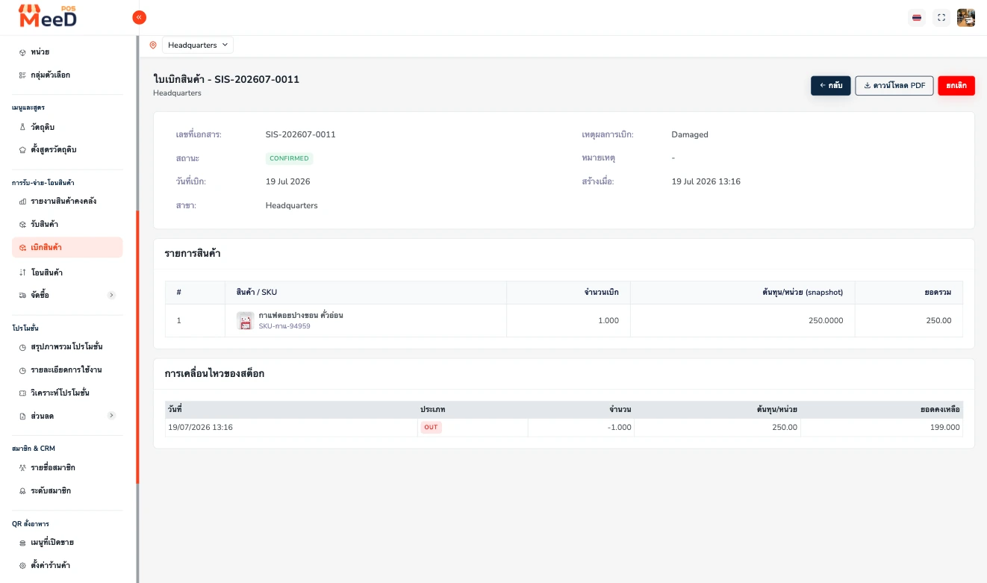This screenshot has height=583, width=987.
Task: Open the ระดับสมาชิก menu item
Action: click(67, 490)
